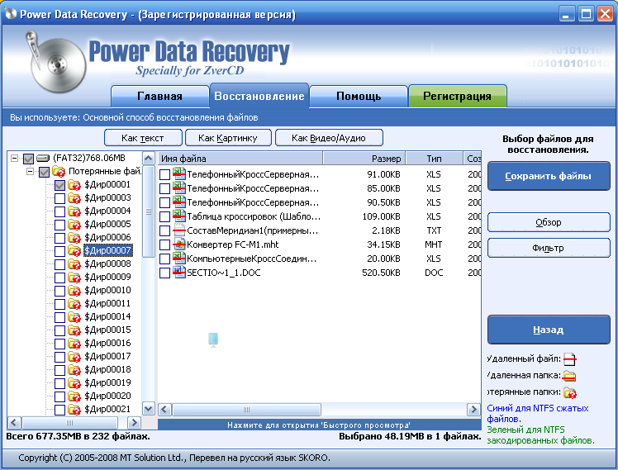Sort by the Размер column header
This screenshot has height=470, width=618.
point(364,159)
